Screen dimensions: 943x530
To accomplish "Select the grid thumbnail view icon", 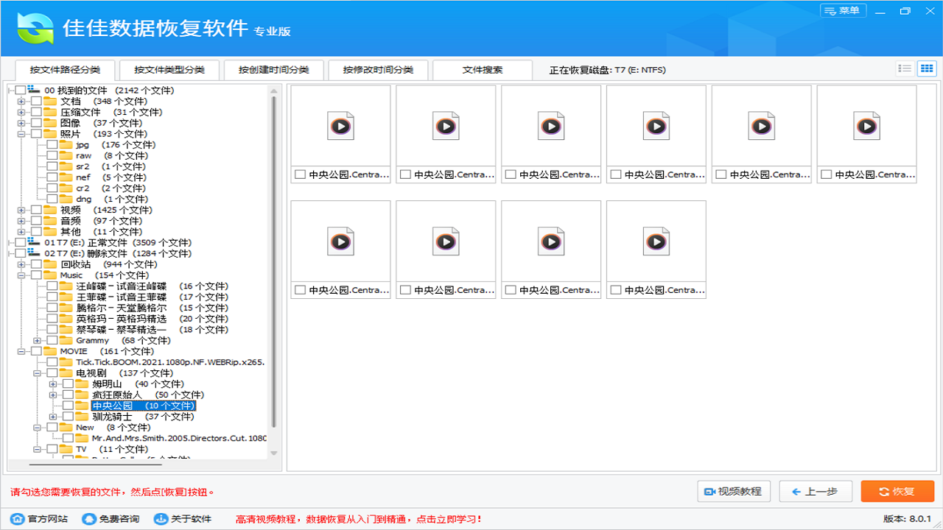I will click(x=928, y=68).
